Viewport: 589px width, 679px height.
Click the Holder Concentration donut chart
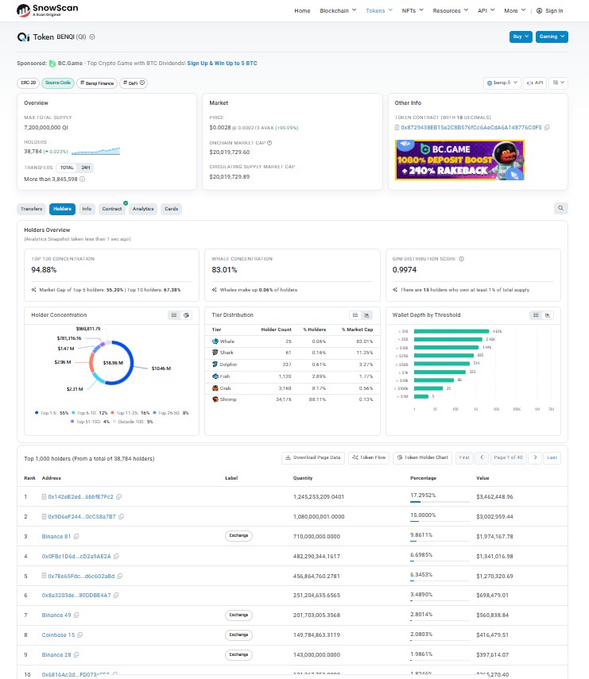coord(111,363)
